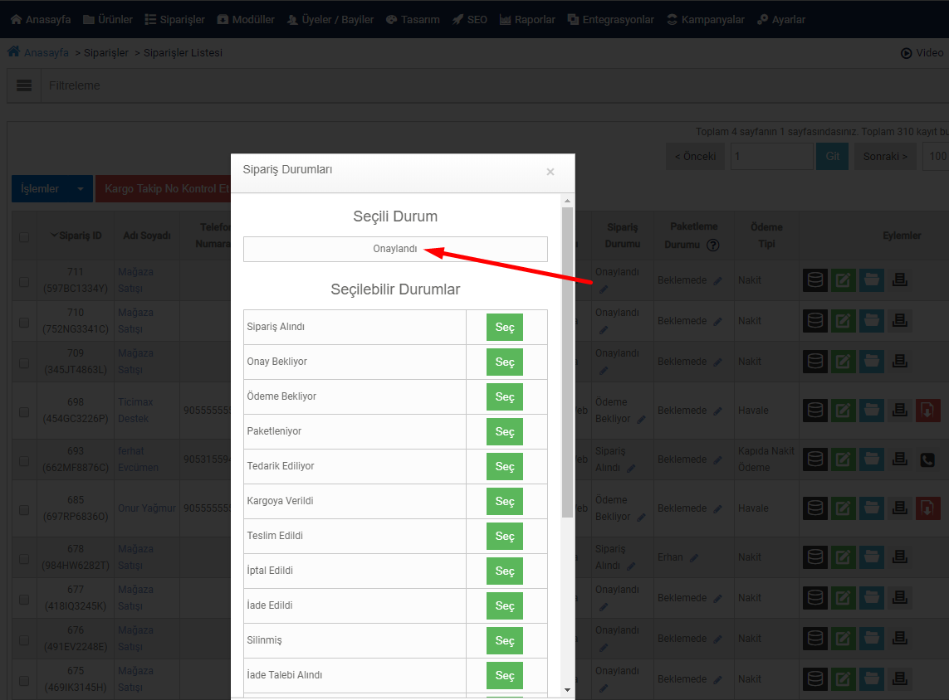Screen dimensions: 949x700
Task: Click the database icon for order 711
Action: [815, 280]
